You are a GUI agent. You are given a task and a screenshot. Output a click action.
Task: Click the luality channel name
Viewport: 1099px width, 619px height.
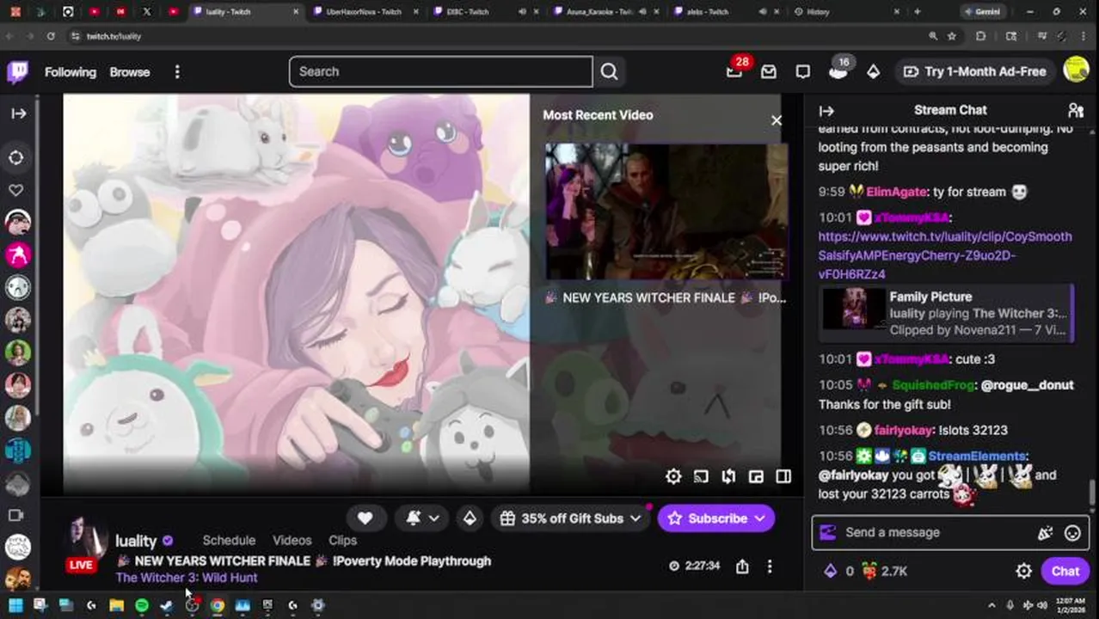pyautogui.click(x=136, y=541)
